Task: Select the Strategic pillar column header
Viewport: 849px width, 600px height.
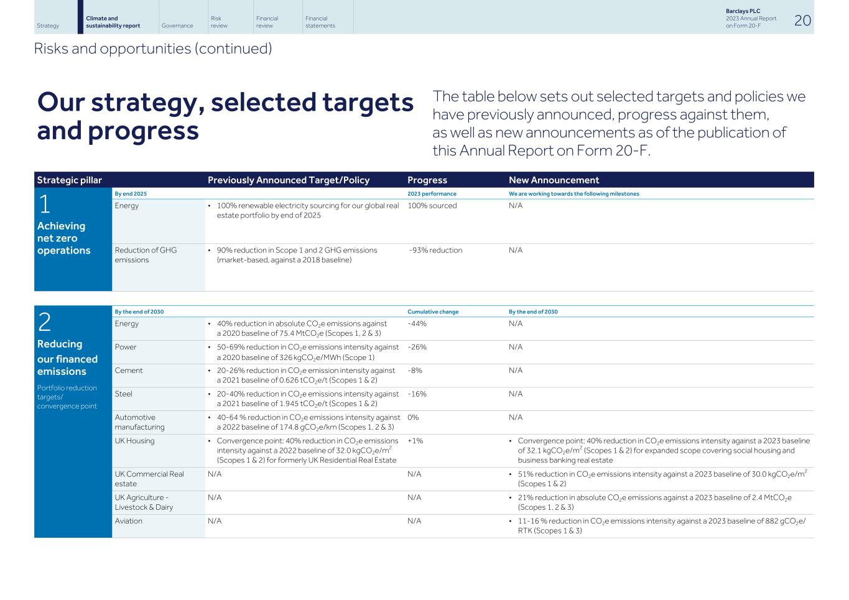Action: point(70,180)
